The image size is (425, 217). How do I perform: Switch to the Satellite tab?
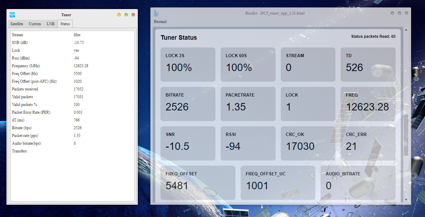click(17, 24)
